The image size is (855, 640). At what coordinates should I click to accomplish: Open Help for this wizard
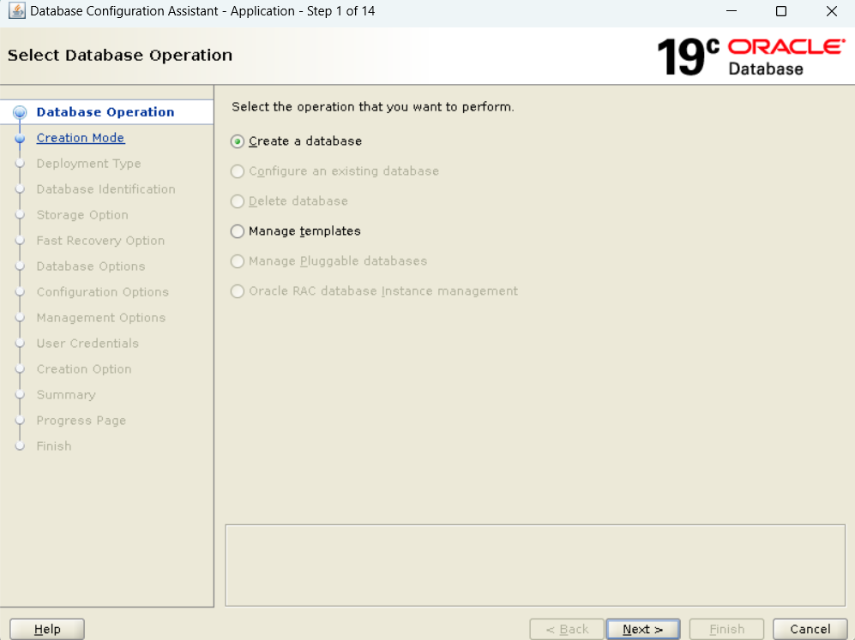tap(47, 629)
